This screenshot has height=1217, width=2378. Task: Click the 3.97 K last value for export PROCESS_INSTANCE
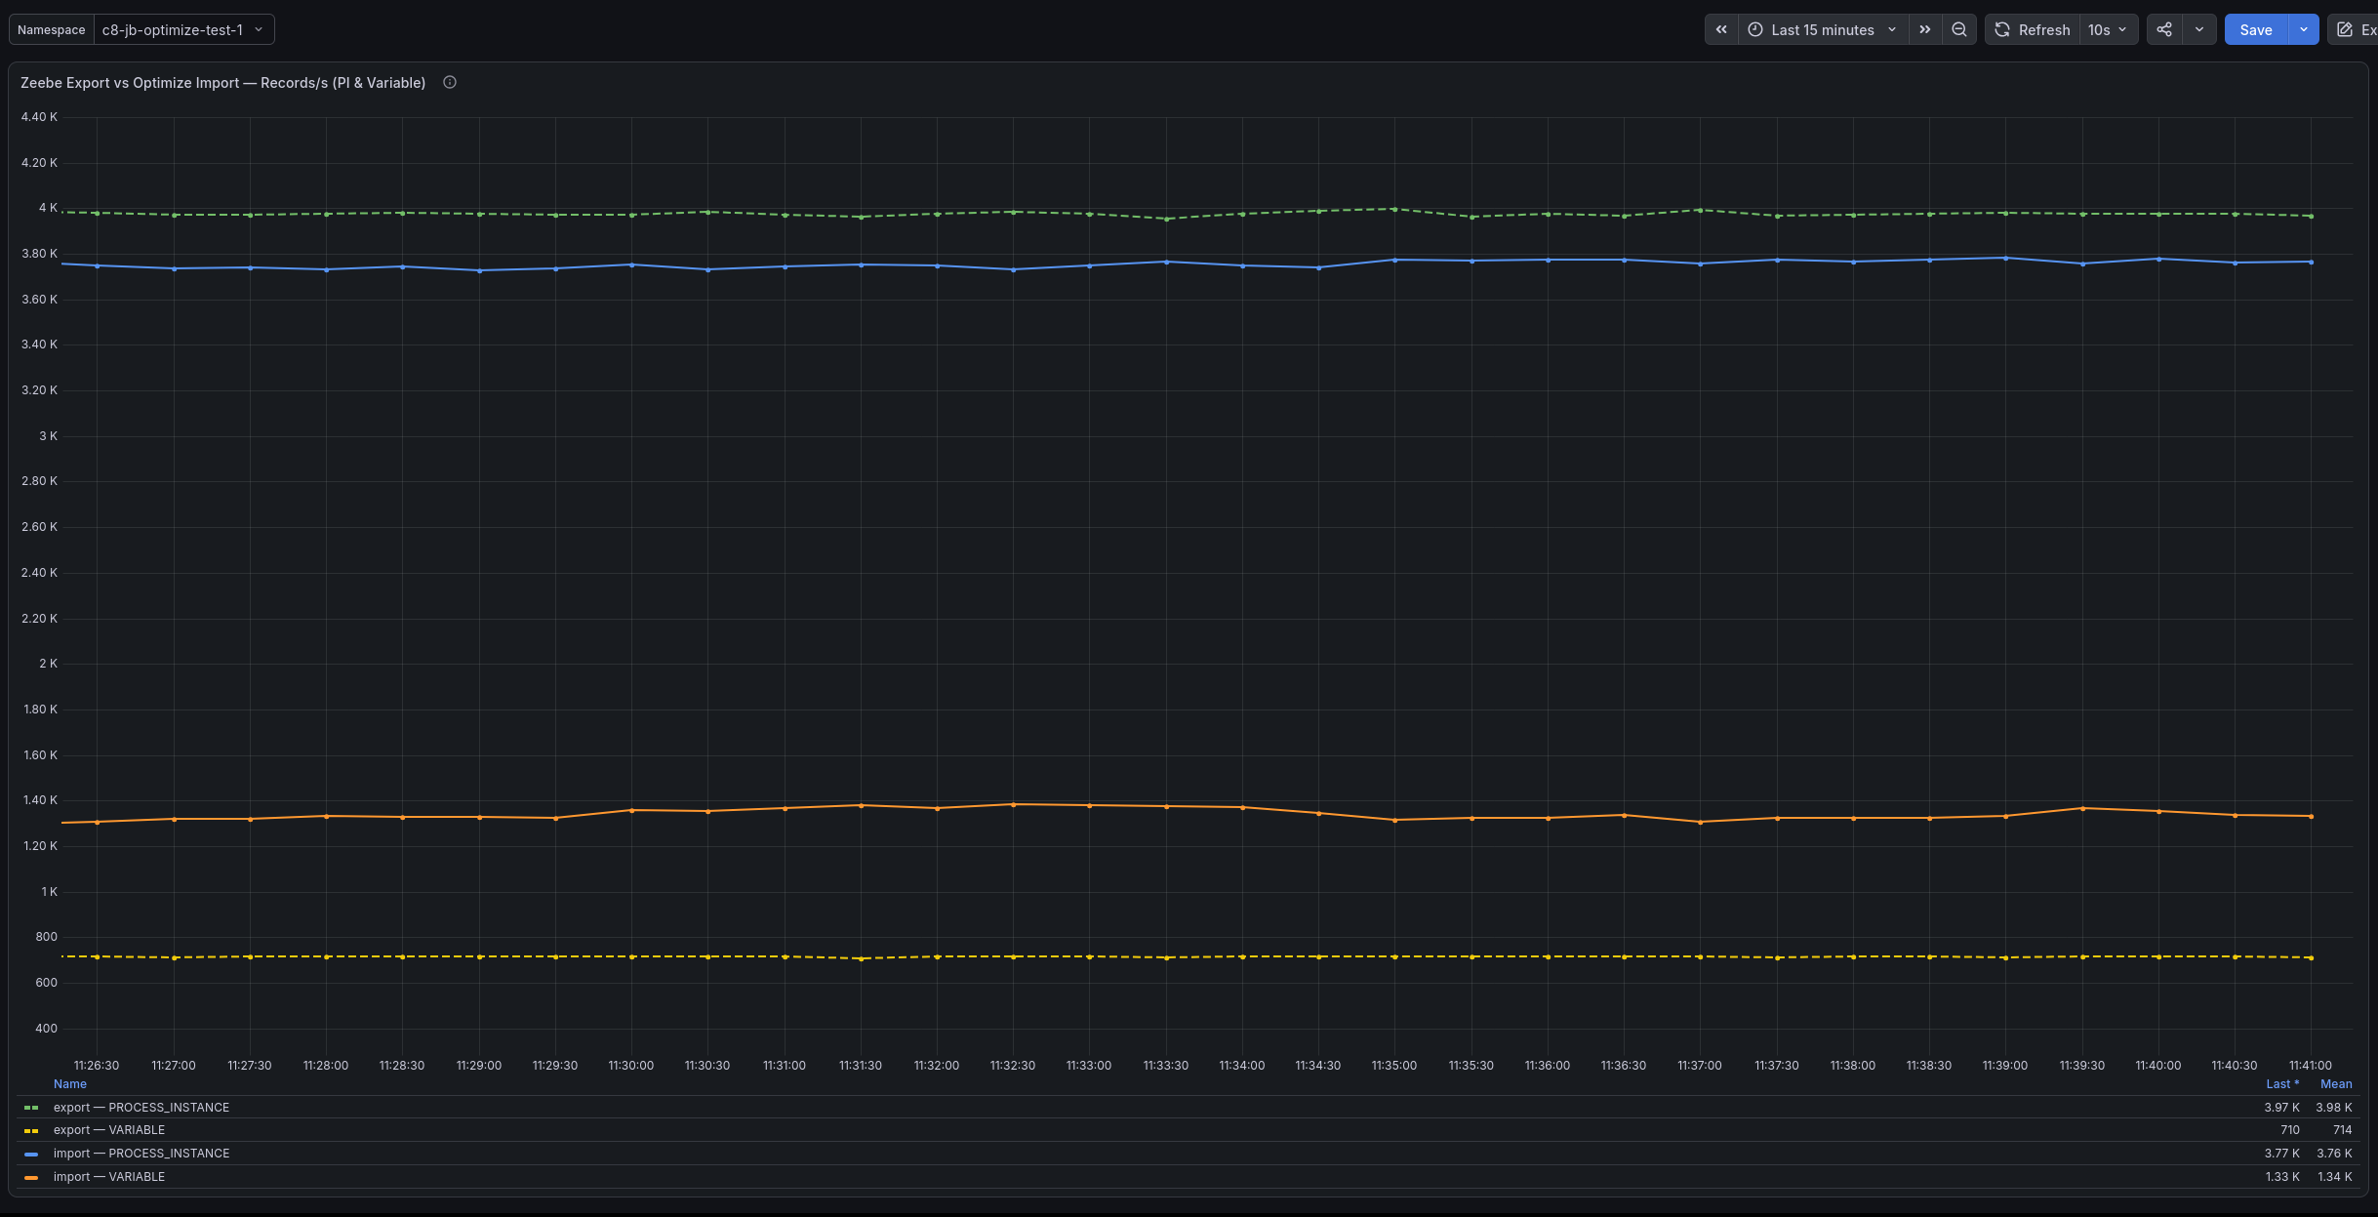click(x=2281, y=1107)
